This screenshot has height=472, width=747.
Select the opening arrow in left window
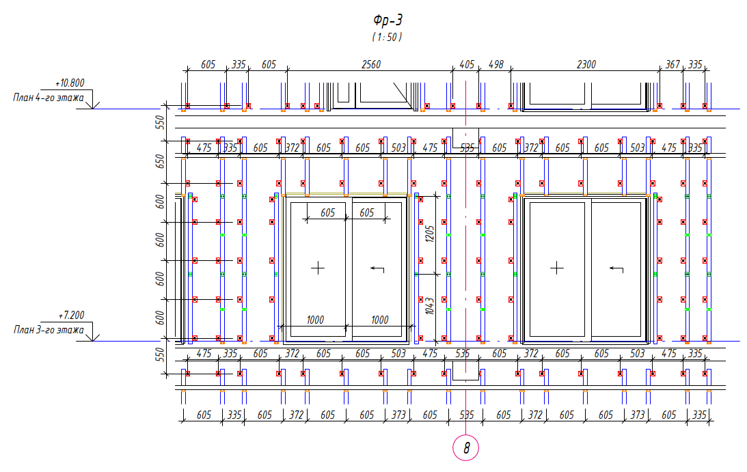[x=377, y=268]
